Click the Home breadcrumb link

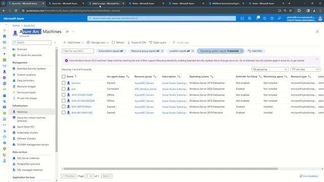[16, 26]
